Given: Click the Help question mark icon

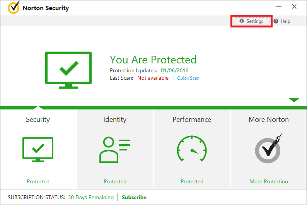Looking at the screenshot, I should coord(276,21).
